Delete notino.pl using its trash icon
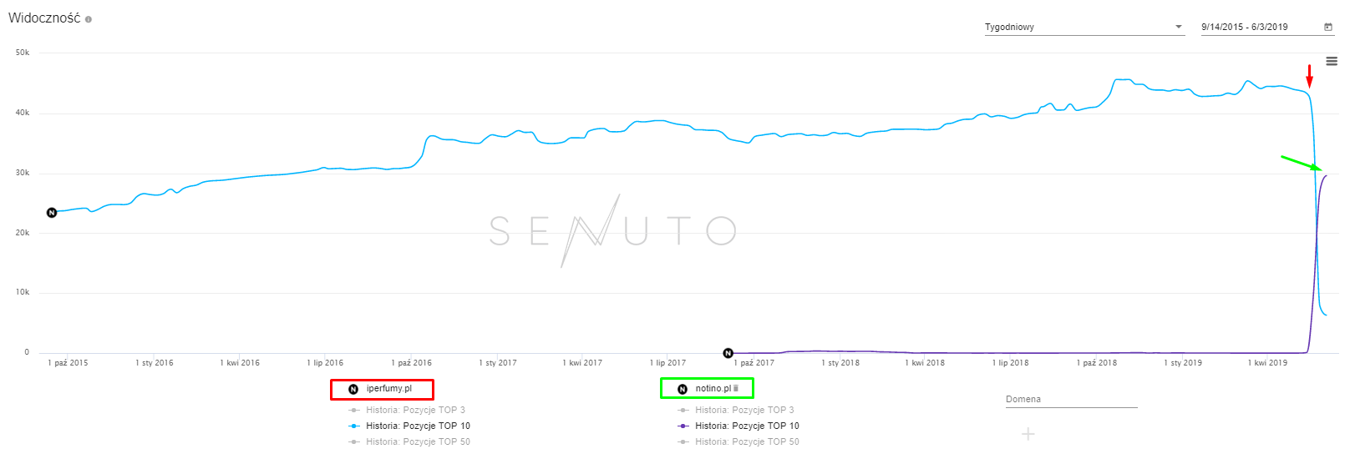 (736, 389)
